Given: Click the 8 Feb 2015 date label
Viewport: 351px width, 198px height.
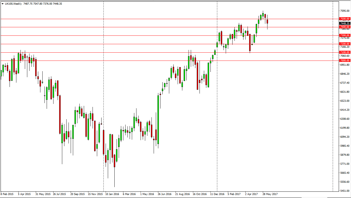Looking at the screenshot, I should pyautogui.click(x=7, y=194).
